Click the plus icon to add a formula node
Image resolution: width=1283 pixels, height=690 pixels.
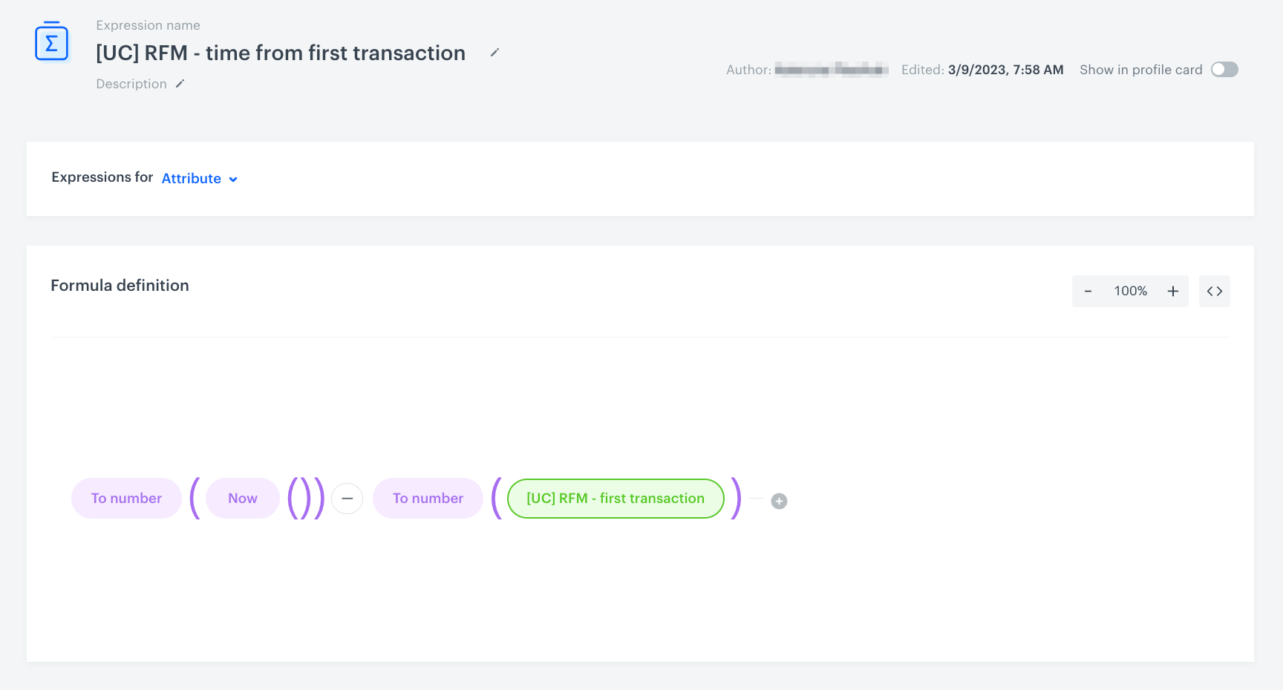point(778,501)
